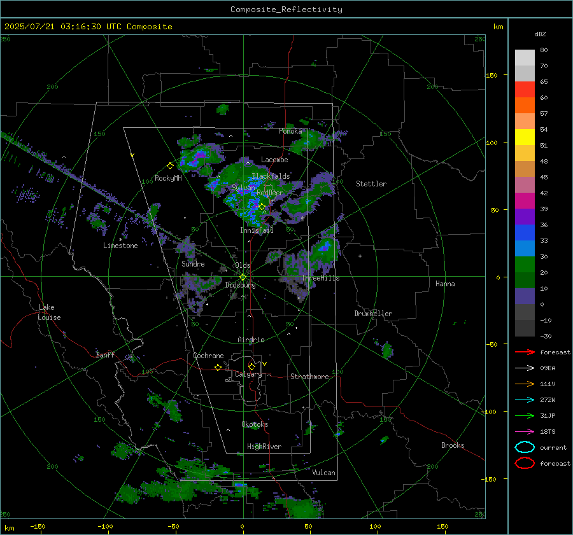The height and width of the screenshot is (535, 573).
Task: Click the yellow swatch between 54 and 51 dBZ
Action: pyautogui.click(x=525, y=137)
